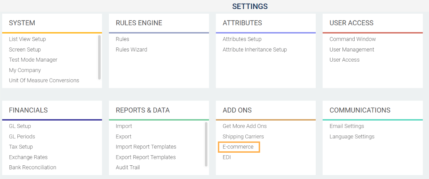Click the Reports & Data panel scrollbar
Screen dimensions: 429x179
click(206, 144)
